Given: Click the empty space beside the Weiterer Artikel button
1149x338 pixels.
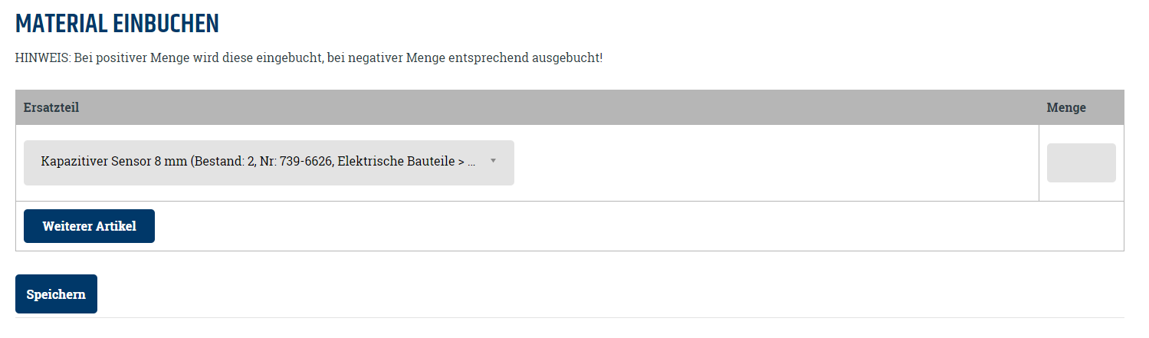Looking at the screenshot, I should 636,226.
